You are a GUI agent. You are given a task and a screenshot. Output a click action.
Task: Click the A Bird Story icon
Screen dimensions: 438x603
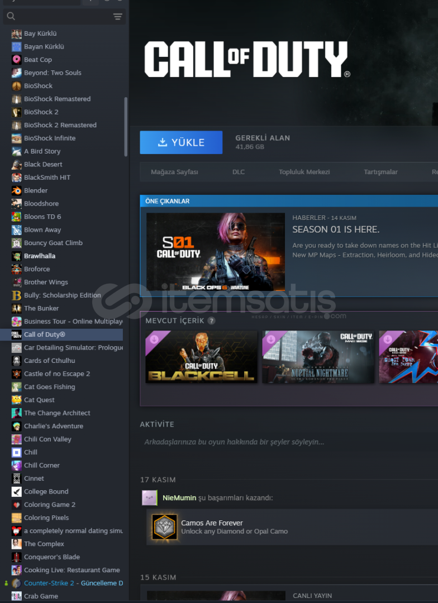point(17,151)
